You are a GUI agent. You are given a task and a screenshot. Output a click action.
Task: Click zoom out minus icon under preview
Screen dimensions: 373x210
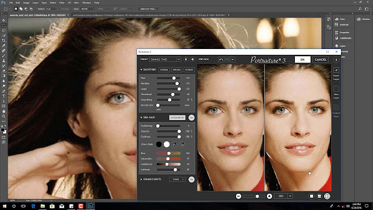[238, 196]
